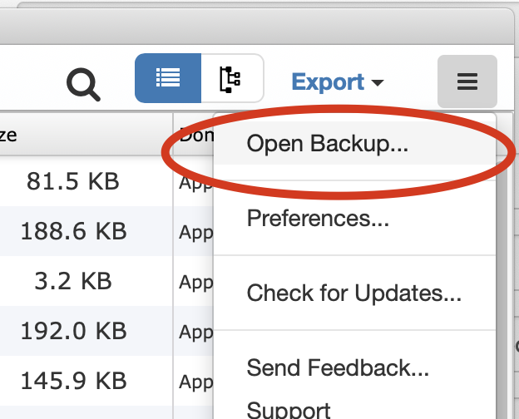The image size is (519, 419).
Task: Click the domain cell beside 3.2 KB
Action: pyautogui.click(x=195, y=281)
